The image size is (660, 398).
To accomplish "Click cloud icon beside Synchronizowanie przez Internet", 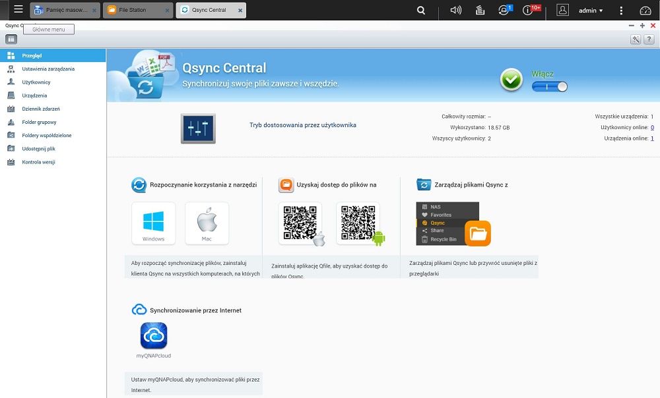I will [139, 310].
